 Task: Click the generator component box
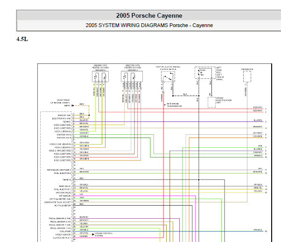click(247, 76)
